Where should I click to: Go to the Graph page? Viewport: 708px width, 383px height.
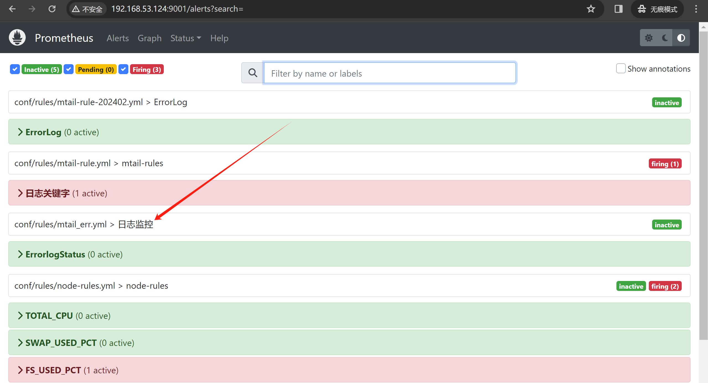149,38
